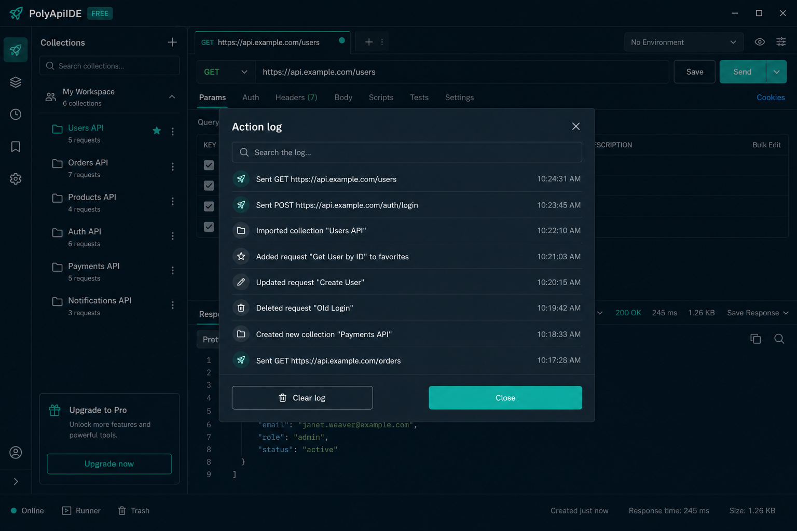Click the Clear log button
Image resolution: width=797 pixels, height=531 pixels.
302,398
